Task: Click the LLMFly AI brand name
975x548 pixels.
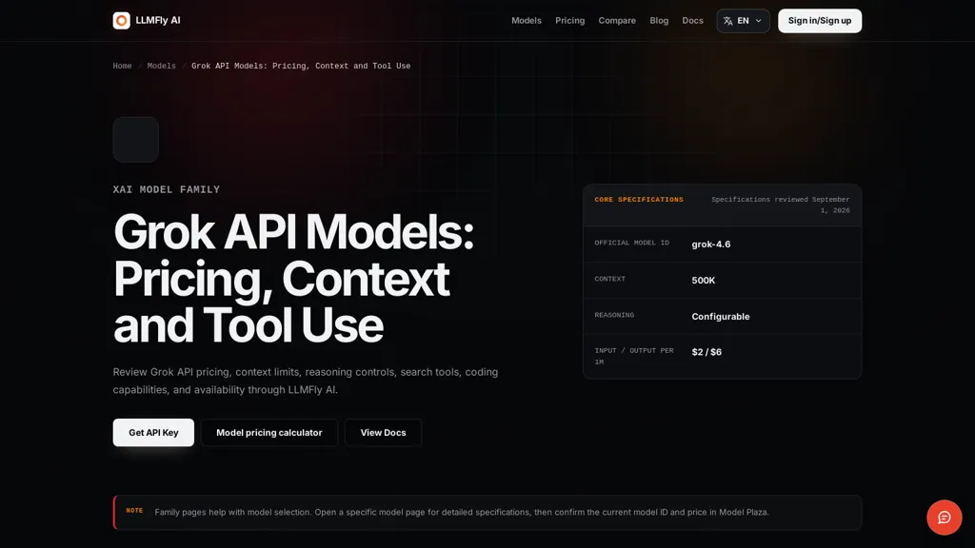Action: click(158, 21)
